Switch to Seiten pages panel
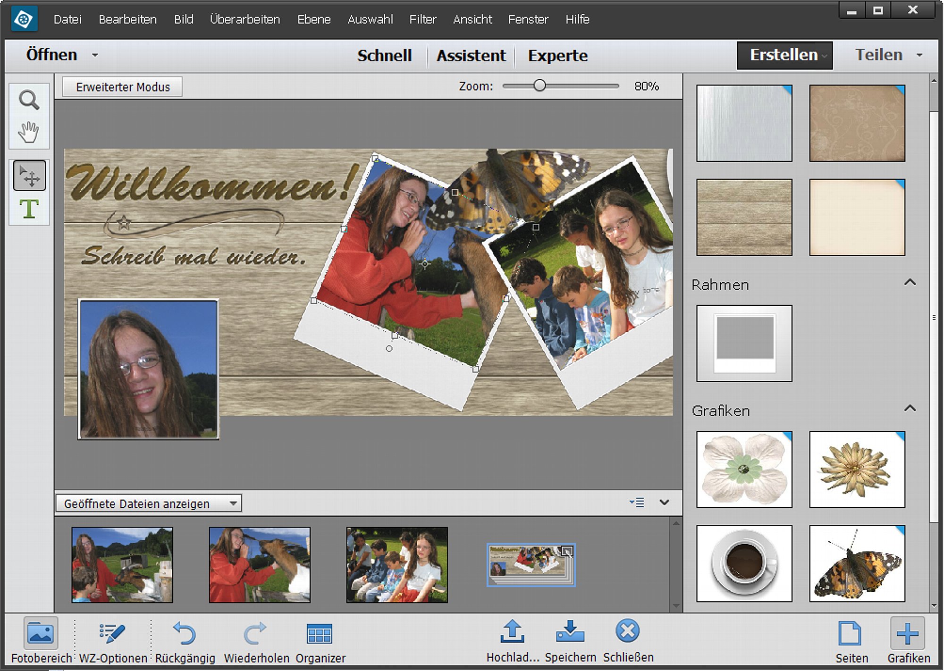 pos(850,633)
